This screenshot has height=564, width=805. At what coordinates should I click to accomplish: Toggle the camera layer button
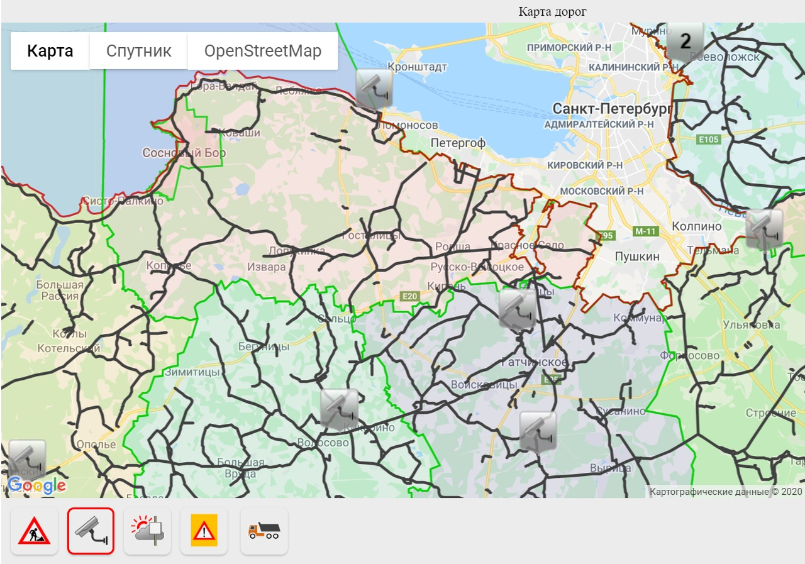pyautogui.click(x=91, y=531)
